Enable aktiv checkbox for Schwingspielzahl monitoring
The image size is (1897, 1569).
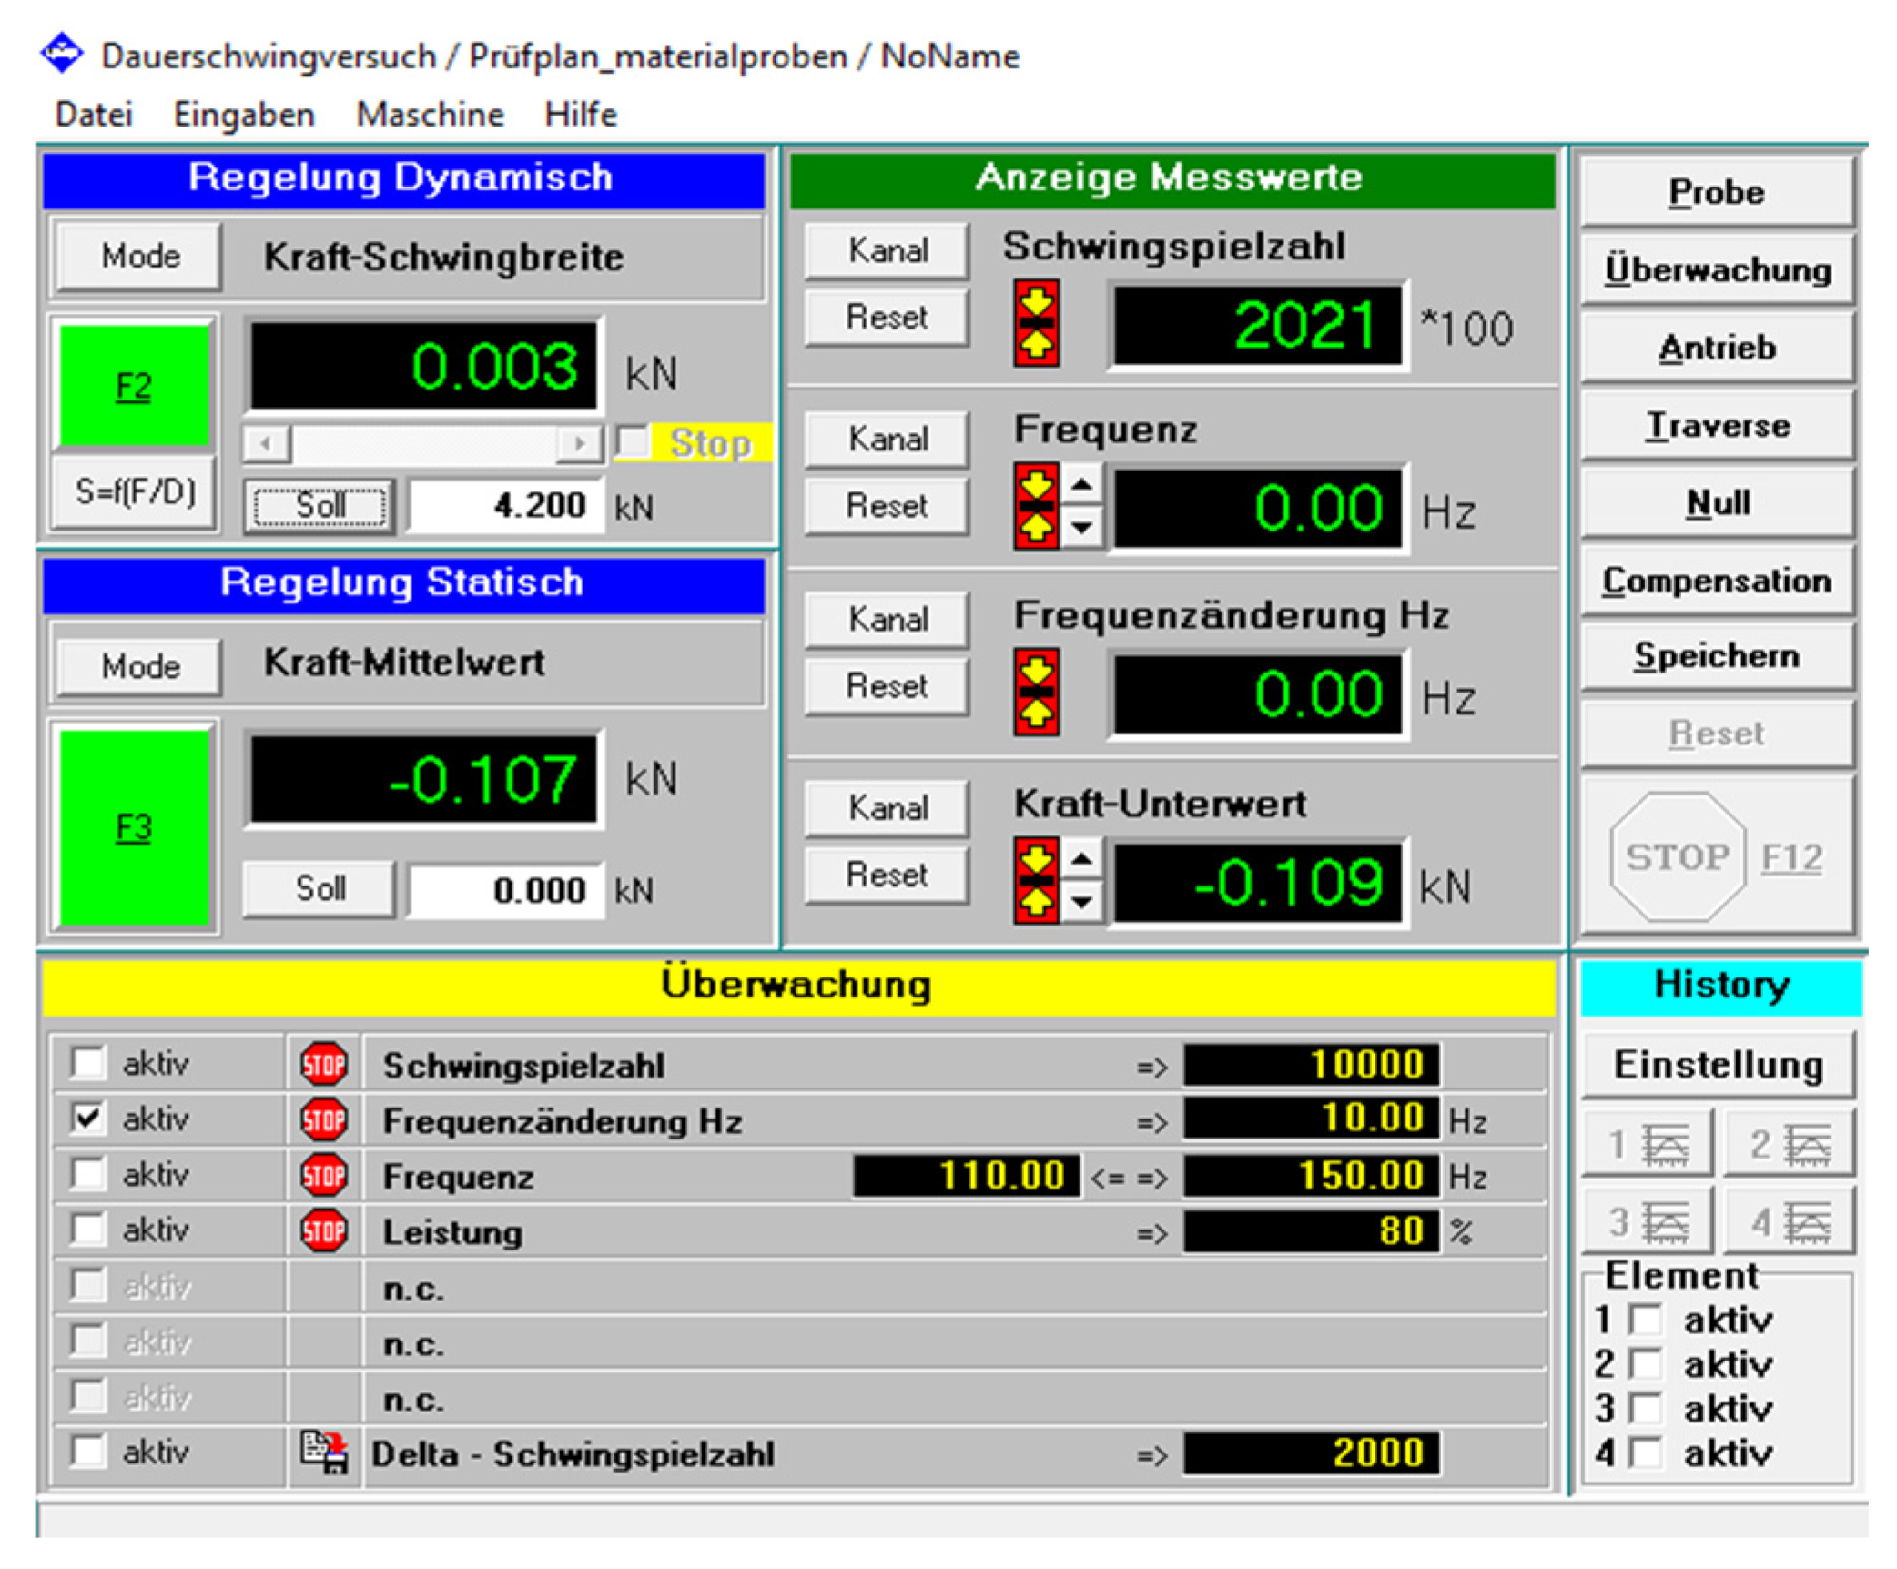88,1063
